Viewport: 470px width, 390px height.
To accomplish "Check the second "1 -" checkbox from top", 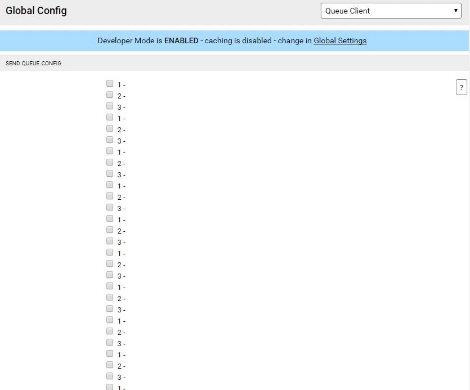I will click(x=110, y=117).
